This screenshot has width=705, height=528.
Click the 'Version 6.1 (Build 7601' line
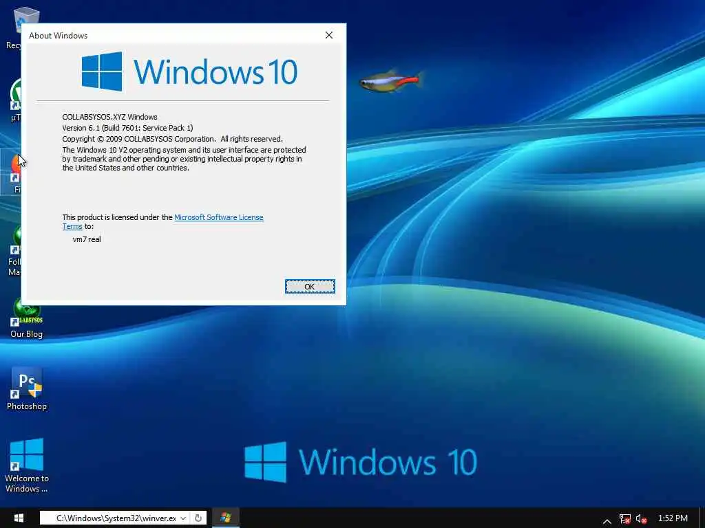(x=127, y=128)
